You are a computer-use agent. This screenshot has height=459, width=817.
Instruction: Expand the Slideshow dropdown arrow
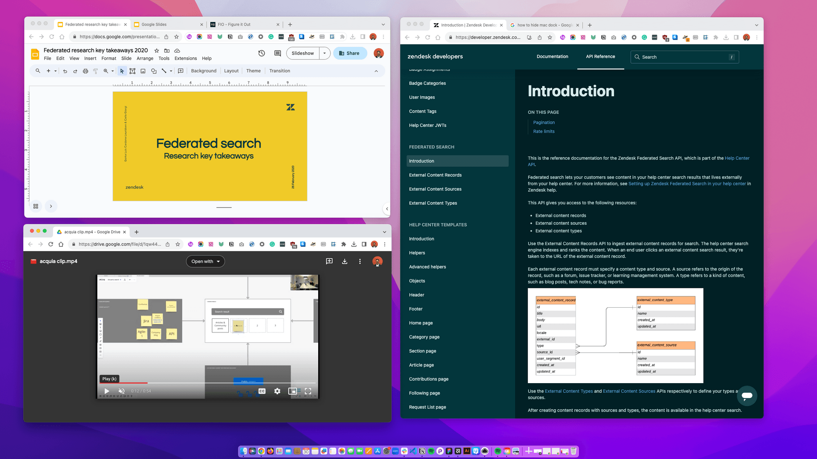point(324,53)
